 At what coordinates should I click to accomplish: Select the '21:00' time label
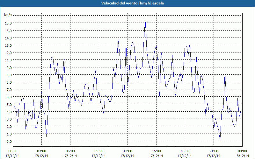coord(214,151)
